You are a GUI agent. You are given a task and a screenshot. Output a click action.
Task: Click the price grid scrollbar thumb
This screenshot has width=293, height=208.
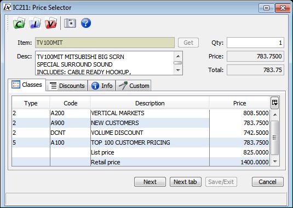click(x=275, y=138)
